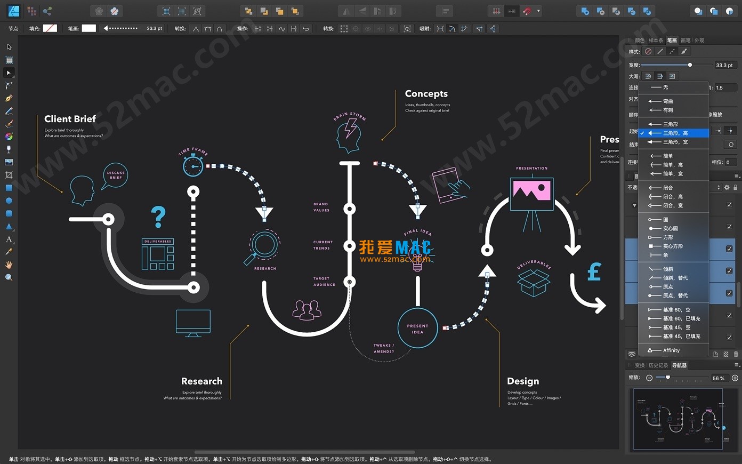Click navigator zoom-in plus button
The width and height of the screenshot is (742, 464).
(735, 378)
